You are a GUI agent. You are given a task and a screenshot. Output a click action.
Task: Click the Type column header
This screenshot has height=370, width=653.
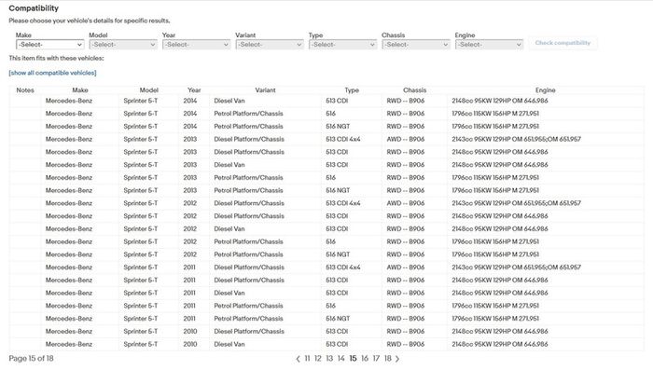point(352,89)
